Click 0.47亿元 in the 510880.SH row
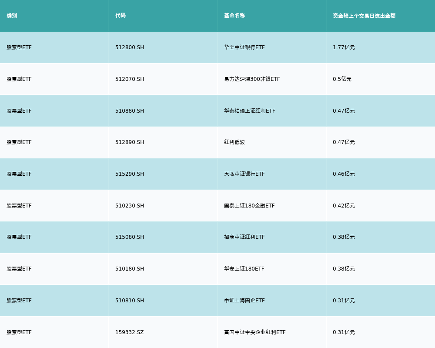 [x=344, y=111]
